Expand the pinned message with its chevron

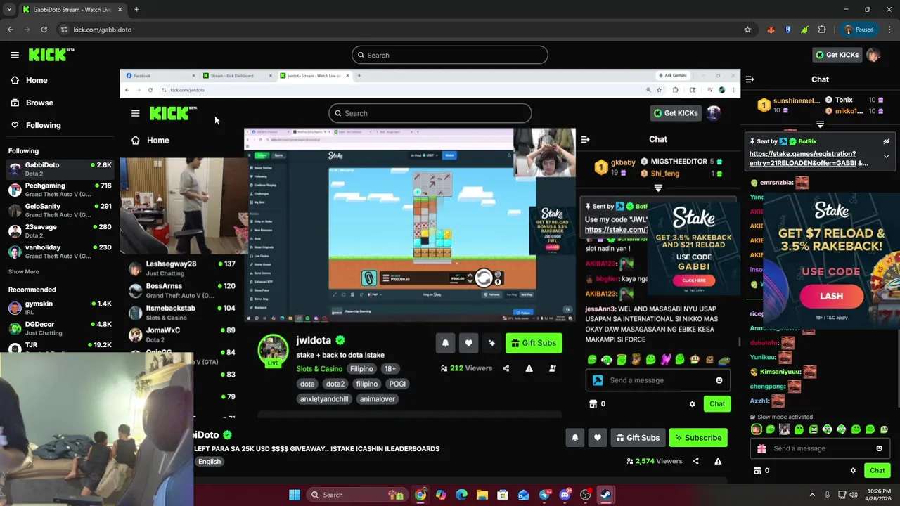886,157
